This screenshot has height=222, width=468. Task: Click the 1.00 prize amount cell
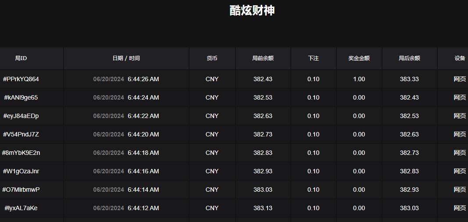359,79
